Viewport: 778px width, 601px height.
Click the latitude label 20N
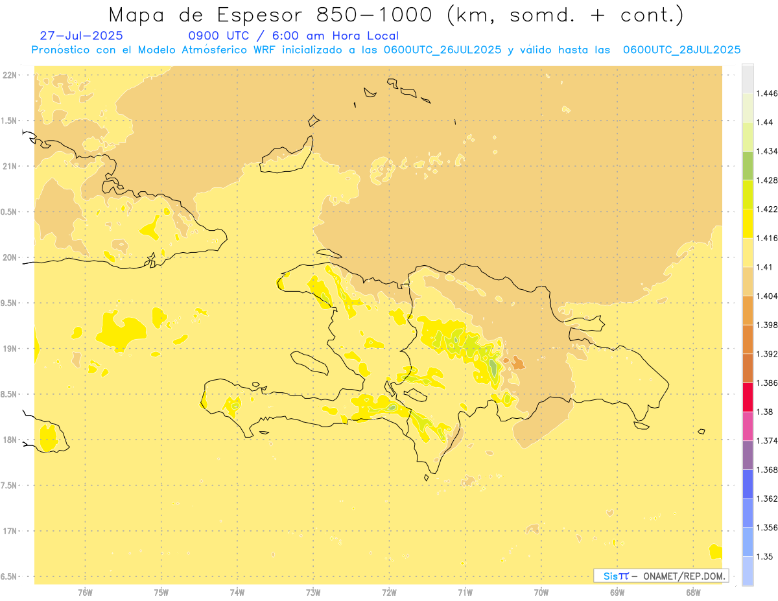click(11, 257)
